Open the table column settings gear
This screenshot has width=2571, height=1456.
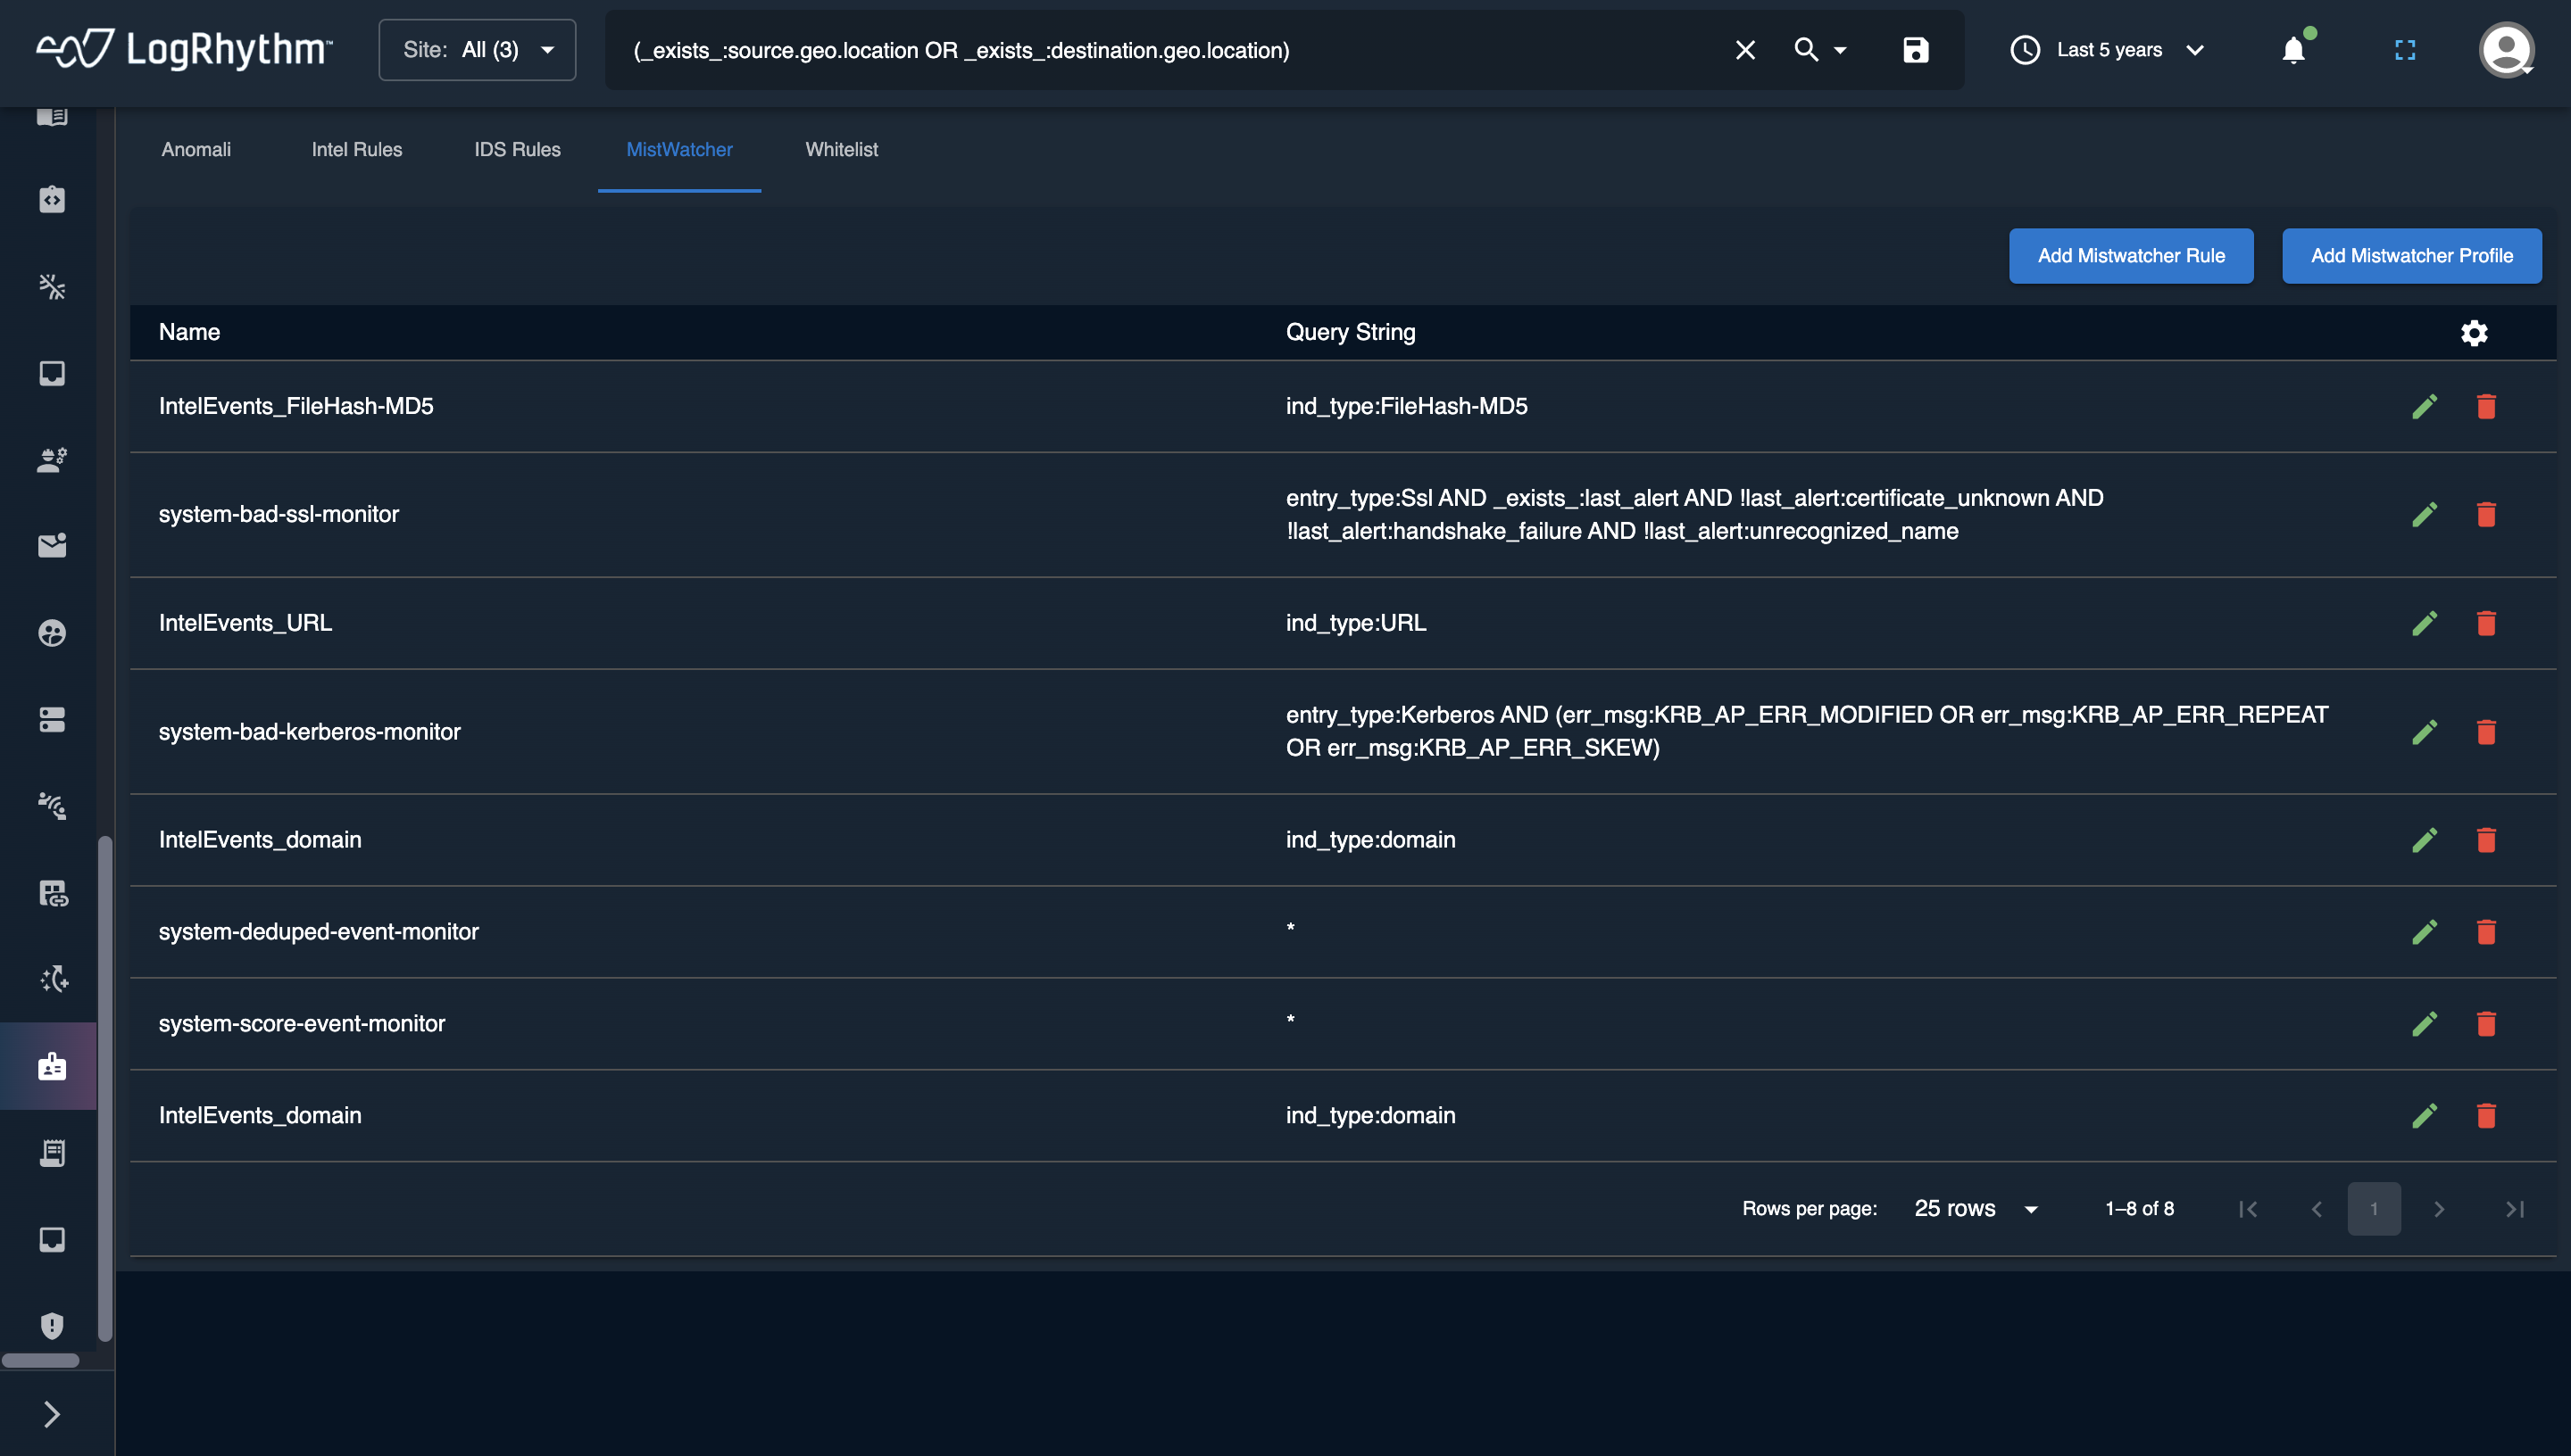click(x=2474, y=333)
